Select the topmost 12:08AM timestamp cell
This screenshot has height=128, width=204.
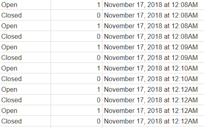[153, 5]
